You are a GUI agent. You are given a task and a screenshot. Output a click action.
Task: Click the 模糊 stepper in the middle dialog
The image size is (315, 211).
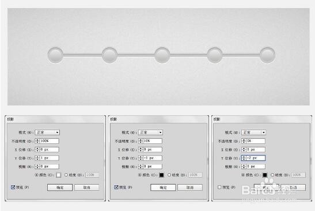[141, 166]
